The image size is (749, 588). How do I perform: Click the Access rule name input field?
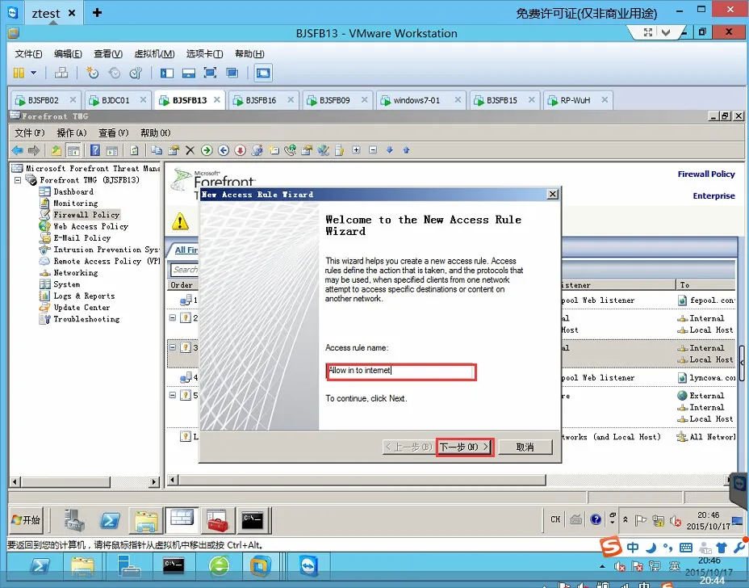coord(401,372)
